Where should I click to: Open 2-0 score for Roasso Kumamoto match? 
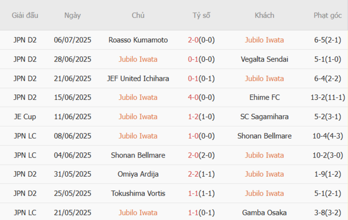[194, 40]
